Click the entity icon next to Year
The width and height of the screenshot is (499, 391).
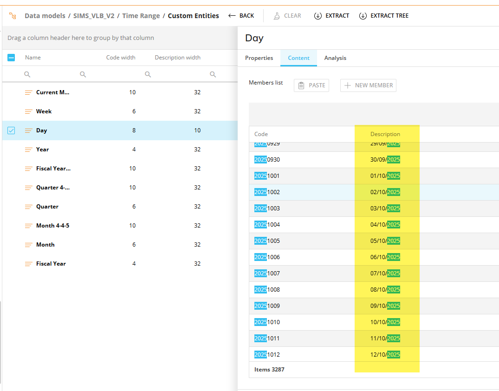[x=29, y=150]
